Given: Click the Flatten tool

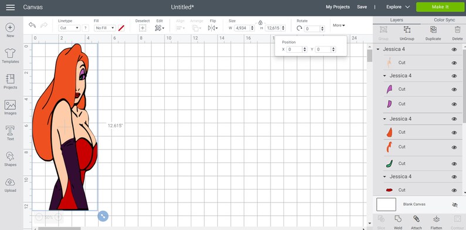Looking at the screenshot, I should click(436, 222).
